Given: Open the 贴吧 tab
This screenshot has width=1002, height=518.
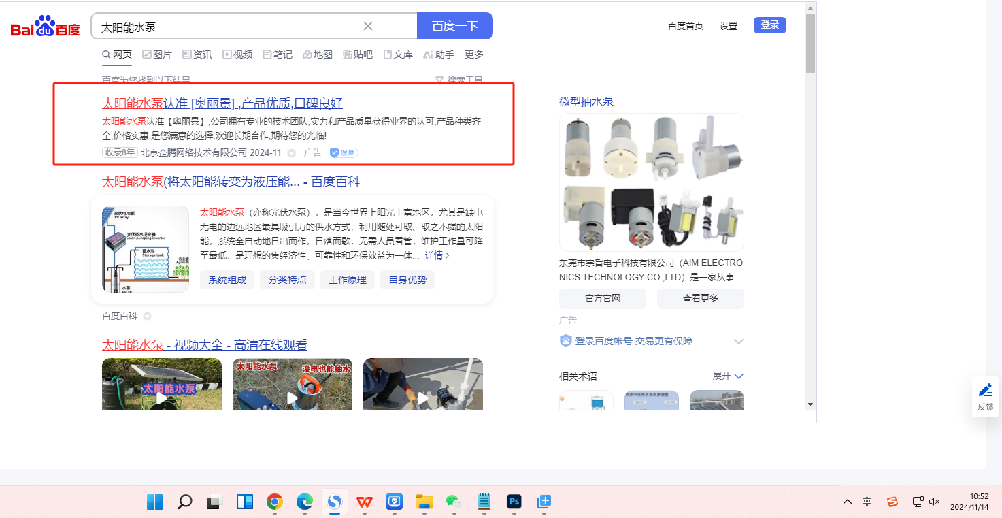Looking at the screenshot, I should [x=358, y=54].
